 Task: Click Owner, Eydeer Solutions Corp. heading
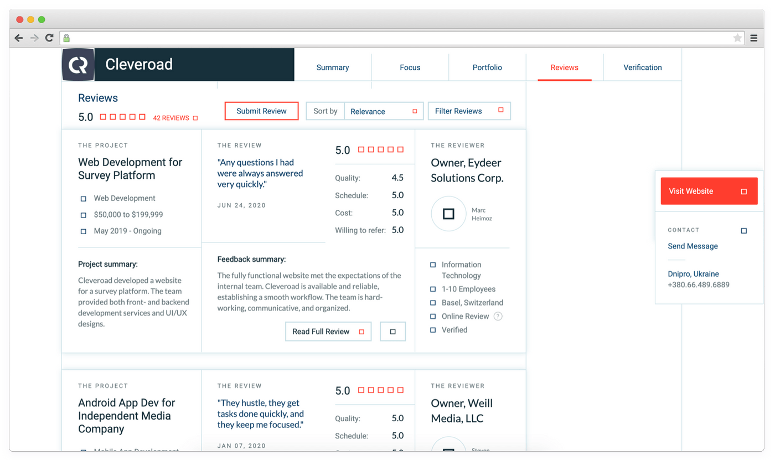467,170
